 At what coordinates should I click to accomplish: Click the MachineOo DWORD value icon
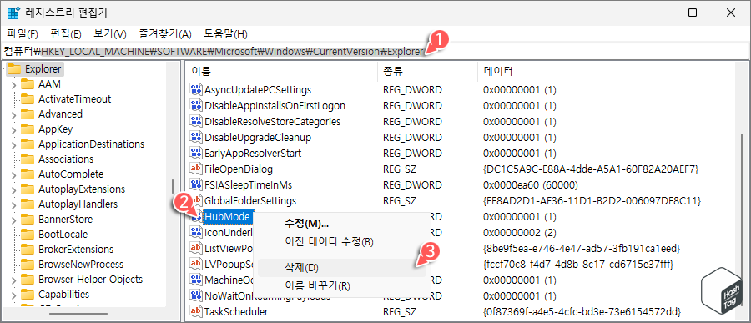tap(196, 280)
